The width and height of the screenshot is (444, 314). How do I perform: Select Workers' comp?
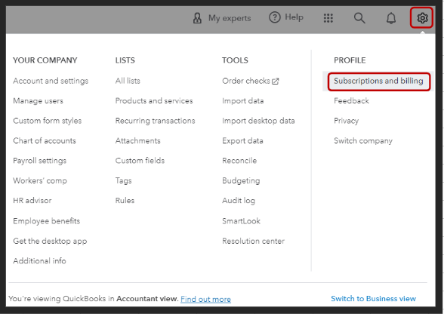tap(40, 180)
